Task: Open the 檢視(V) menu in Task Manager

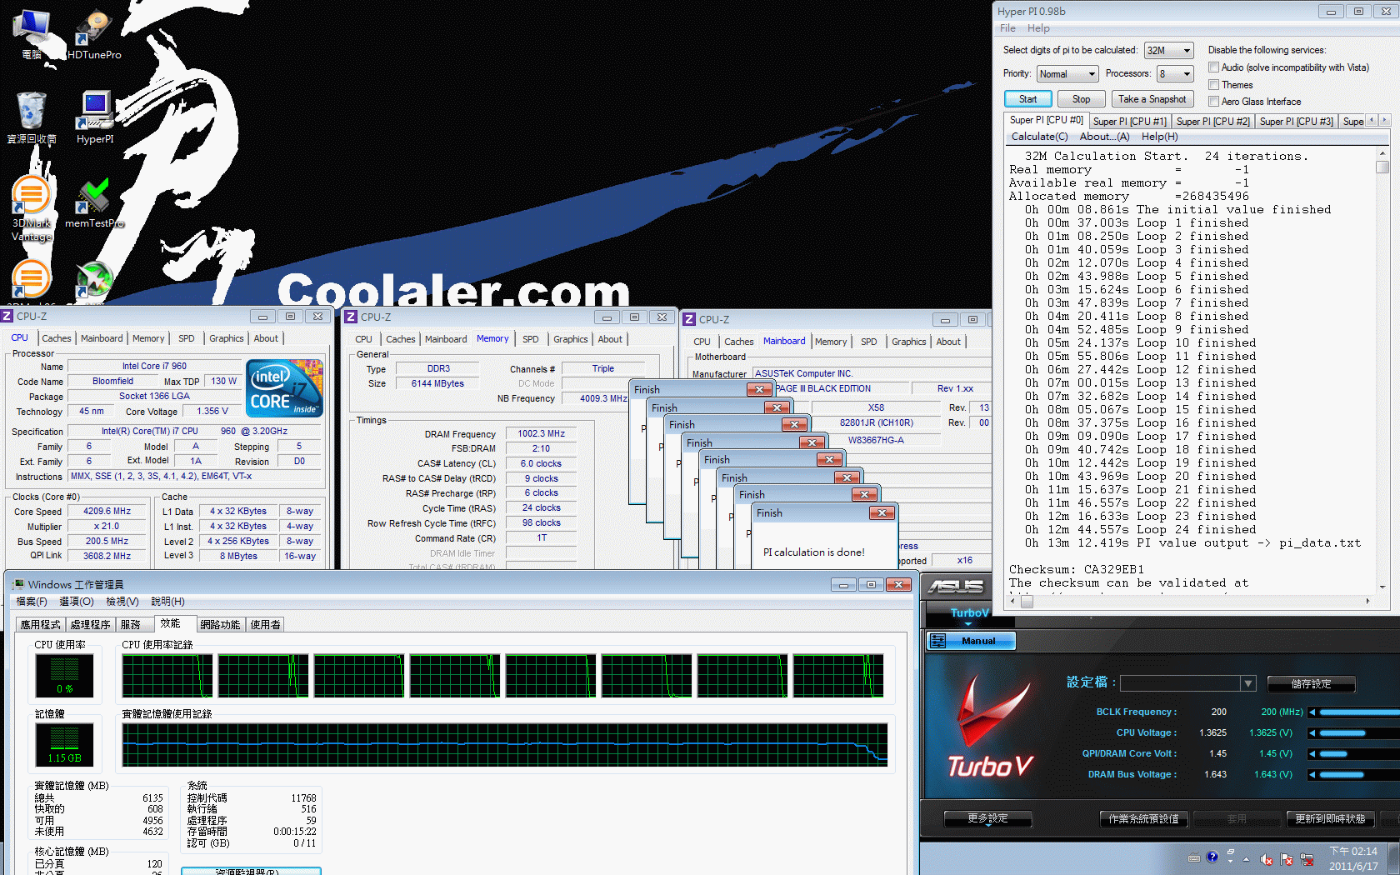Action: 122,601
